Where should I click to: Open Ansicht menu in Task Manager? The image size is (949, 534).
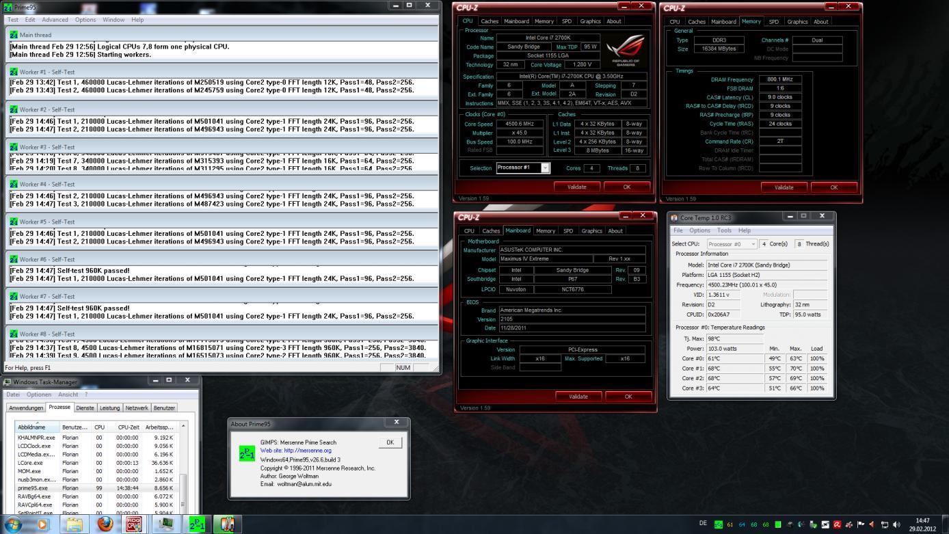[x=68, y=395]
